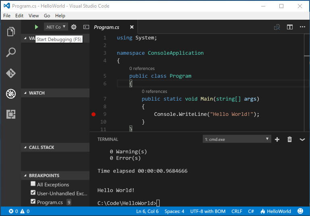Image resolution: width=310 pixels, height=216 pixels.
Task: Click 0 references above Main method
Action: [x=154, y=91]
